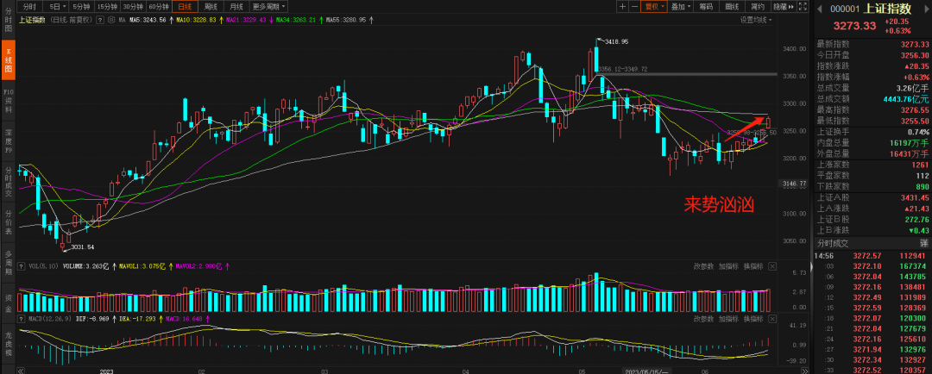This screenshot has height=374, width=932.
Task: Click 换指标 in the MACD panel
Action: 753,319
